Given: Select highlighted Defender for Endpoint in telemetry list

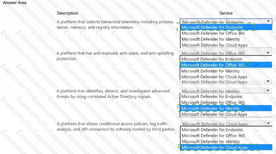Looking at the screenshot, I should (x=212, y=27).
